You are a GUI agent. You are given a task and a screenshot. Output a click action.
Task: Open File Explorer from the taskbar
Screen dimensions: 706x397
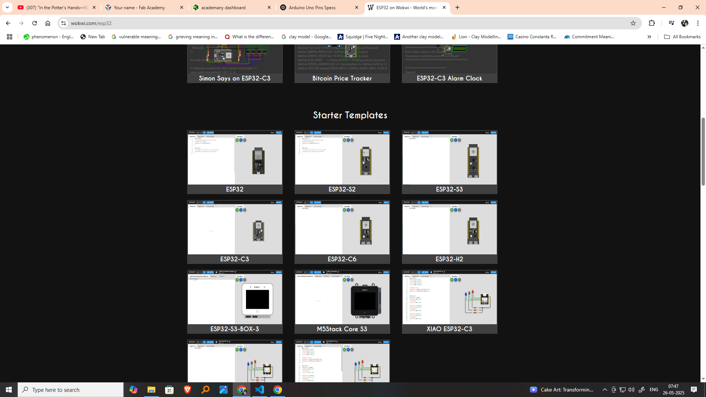[x=151, y=390]
